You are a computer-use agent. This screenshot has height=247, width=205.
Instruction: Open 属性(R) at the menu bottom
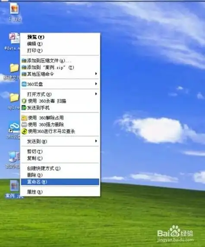click(x=60, y=192)
